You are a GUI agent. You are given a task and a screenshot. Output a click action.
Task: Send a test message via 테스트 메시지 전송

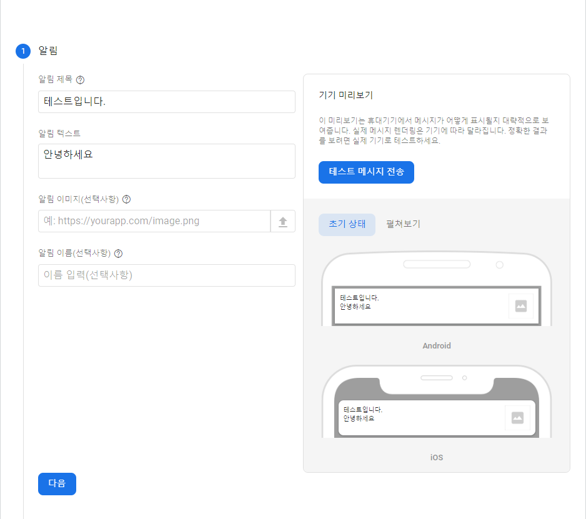366,172
